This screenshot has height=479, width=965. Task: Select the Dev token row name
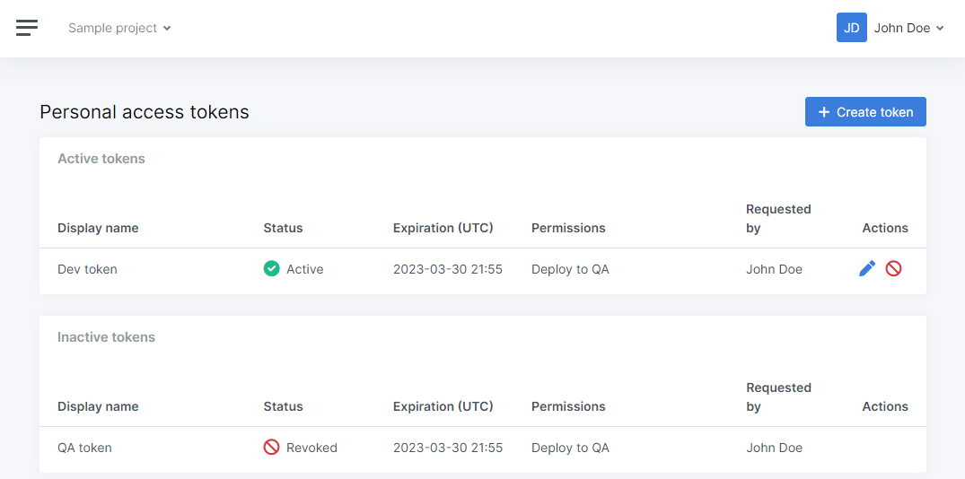click(87, 269)
